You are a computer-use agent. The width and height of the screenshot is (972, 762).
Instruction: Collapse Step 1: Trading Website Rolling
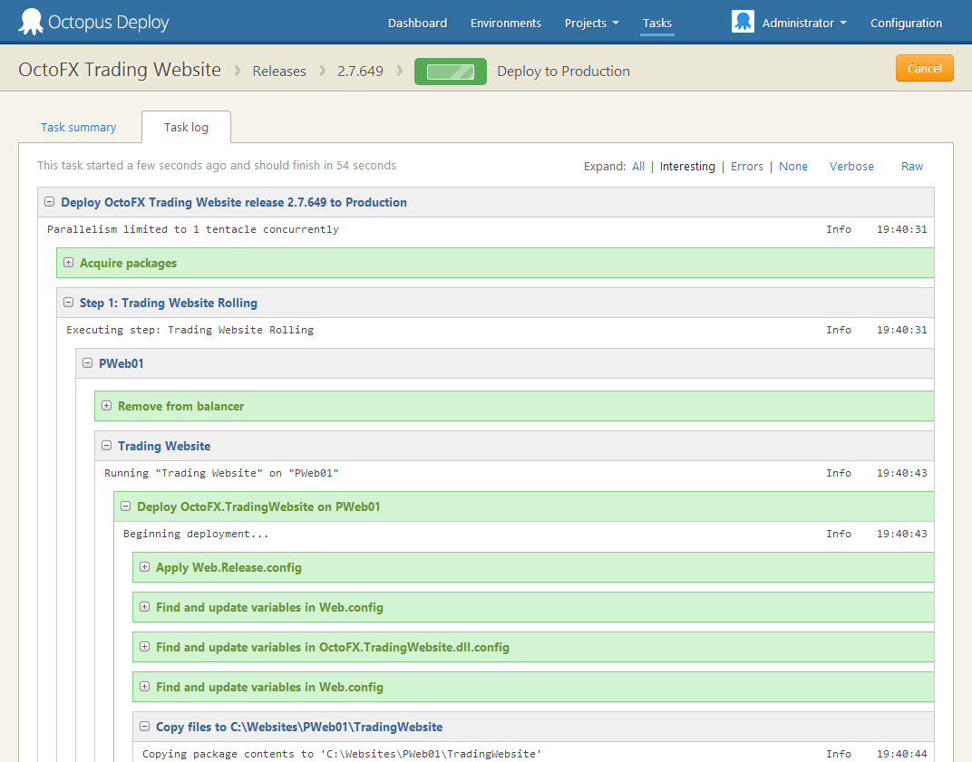[69, 303]
